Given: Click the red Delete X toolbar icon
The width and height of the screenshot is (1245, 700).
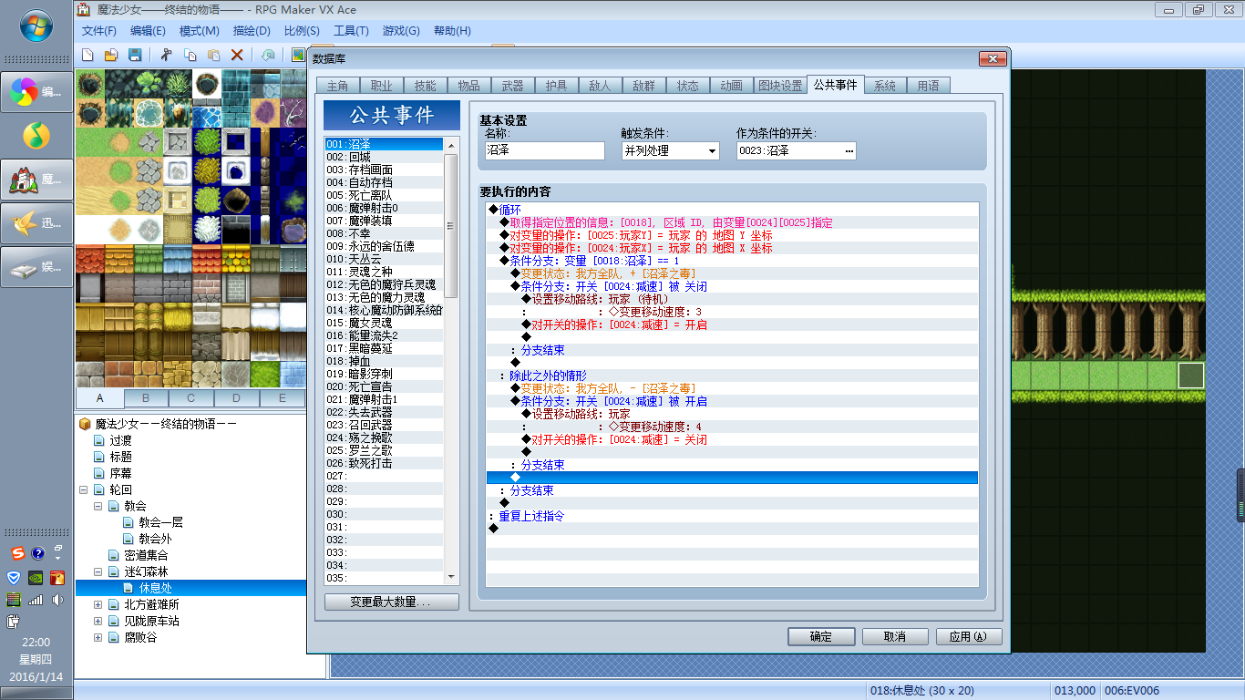Looking at the screenshot, I should (237, 55).
